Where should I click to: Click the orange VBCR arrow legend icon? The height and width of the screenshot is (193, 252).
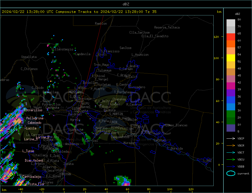coord(231,146)
